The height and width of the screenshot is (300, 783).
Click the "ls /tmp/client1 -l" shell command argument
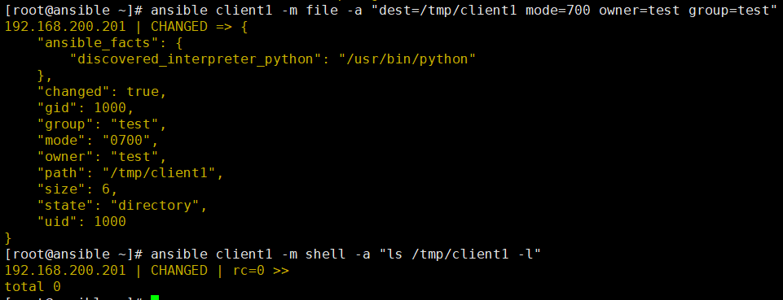(460, 254)
